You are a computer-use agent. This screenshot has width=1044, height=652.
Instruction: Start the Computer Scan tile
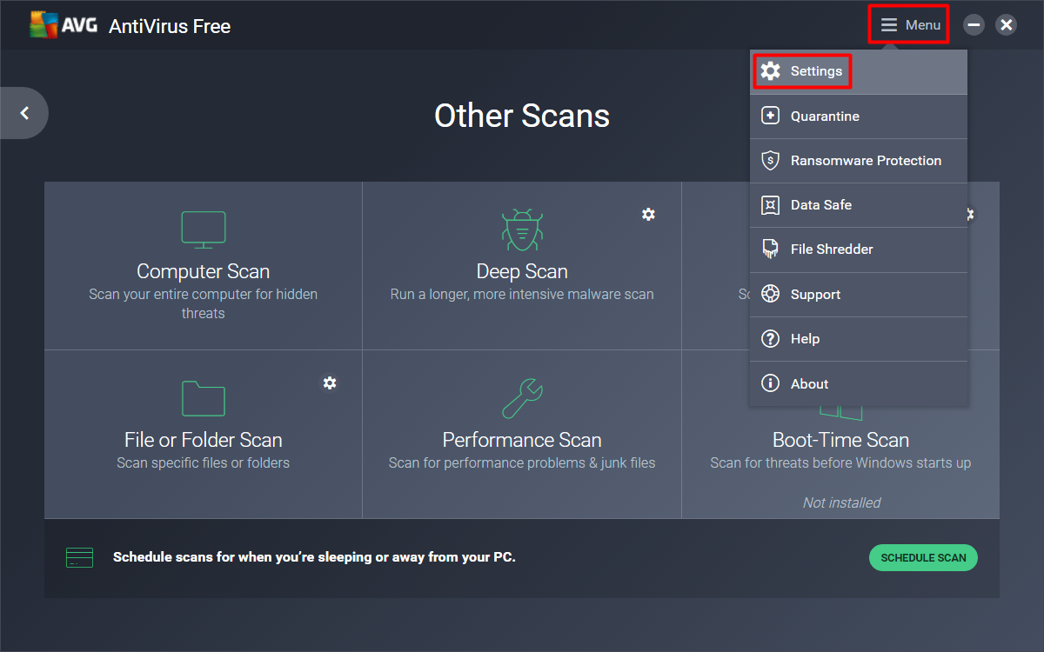coord(203,266)
